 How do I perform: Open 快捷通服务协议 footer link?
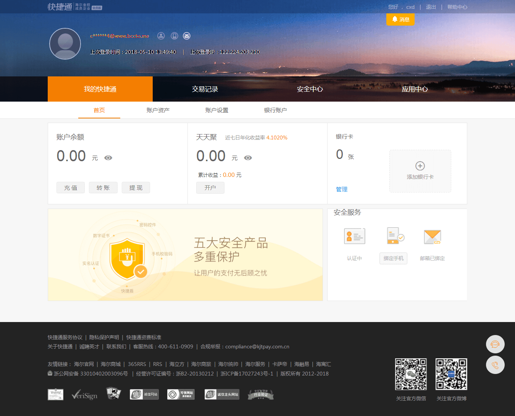click(65, 337)
